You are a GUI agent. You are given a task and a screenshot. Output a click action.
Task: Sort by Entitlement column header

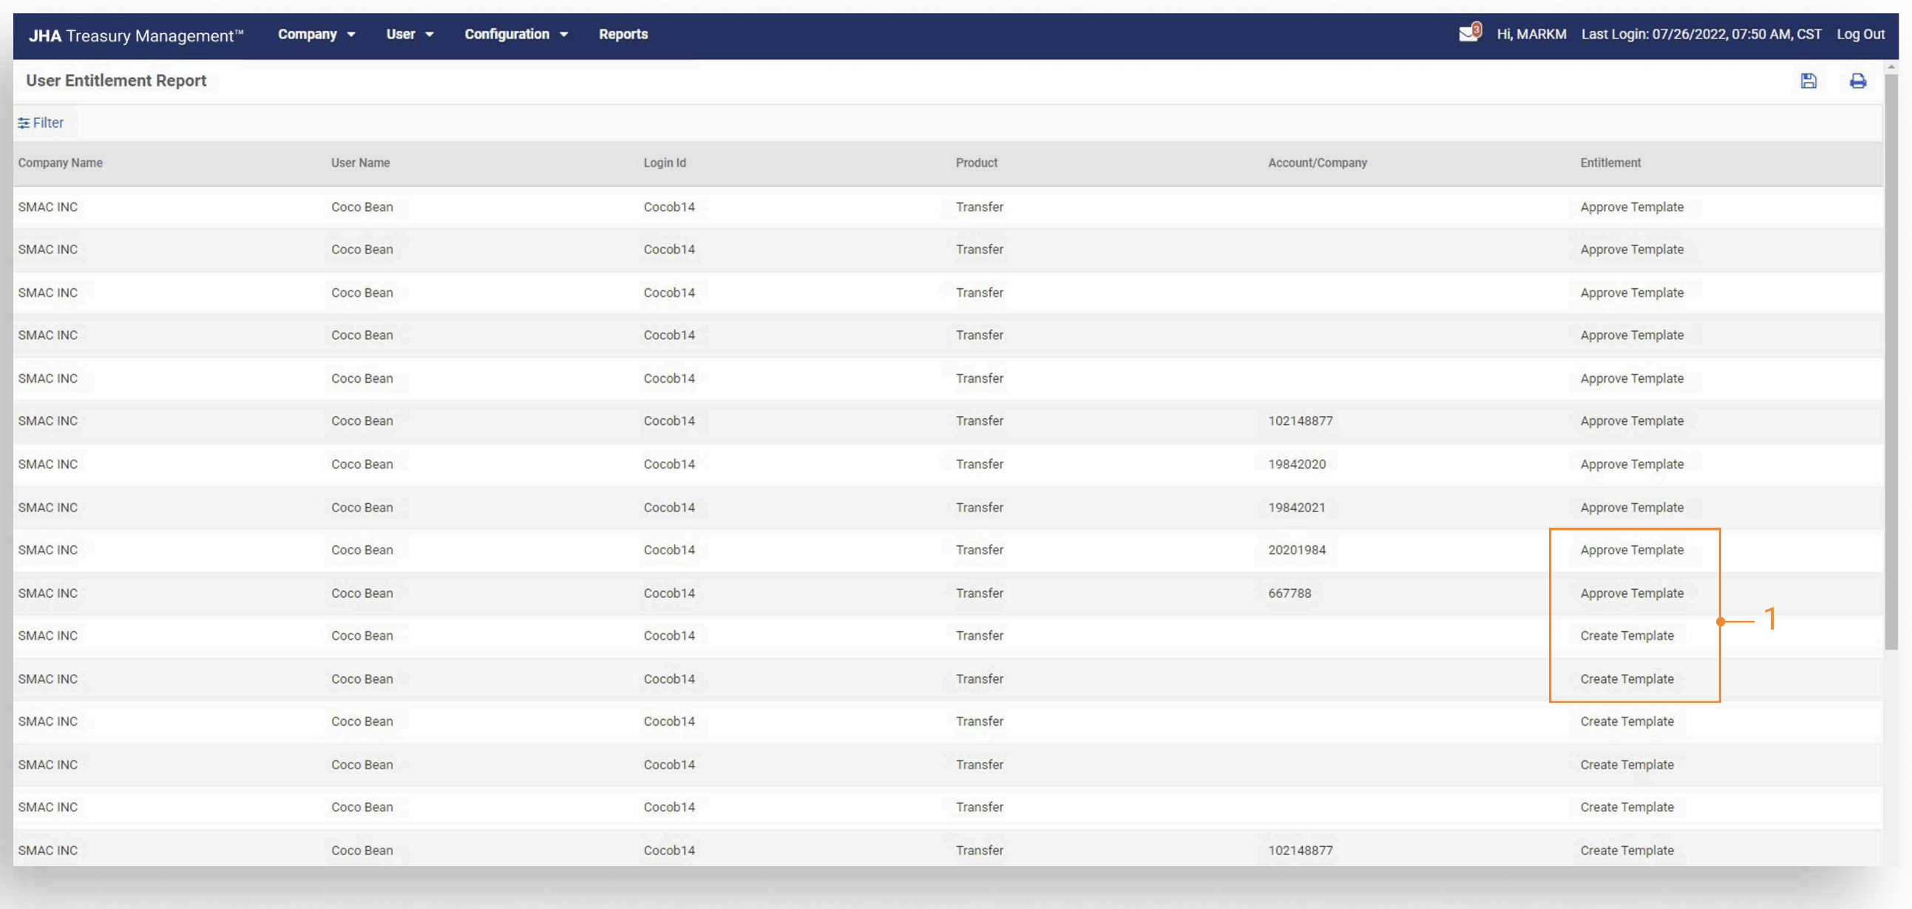point(1610,163)
